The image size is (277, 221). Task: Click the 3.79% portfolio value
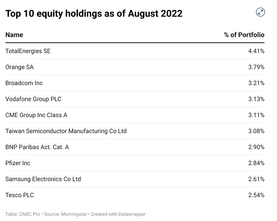coord(256,67)
